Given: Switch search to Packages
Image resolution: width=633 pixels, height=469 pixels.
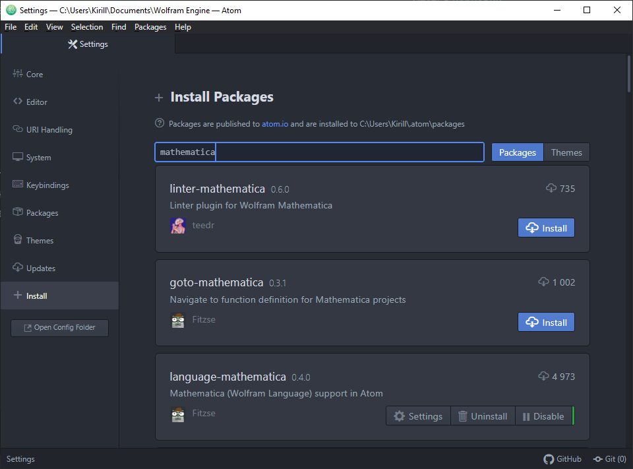Looking at the screenshot, I should pos(518,152).
